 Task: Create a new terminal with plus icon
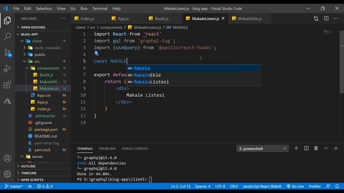click(296, 149)
